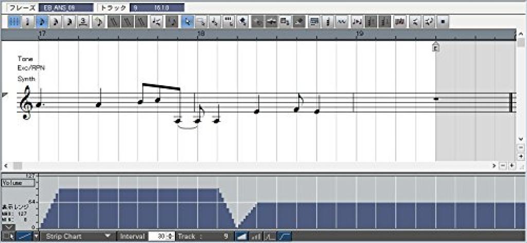This screenshot has height=243, width=527.
Task: Click the note cursor tool icon
Action: [x=215, y=22]
